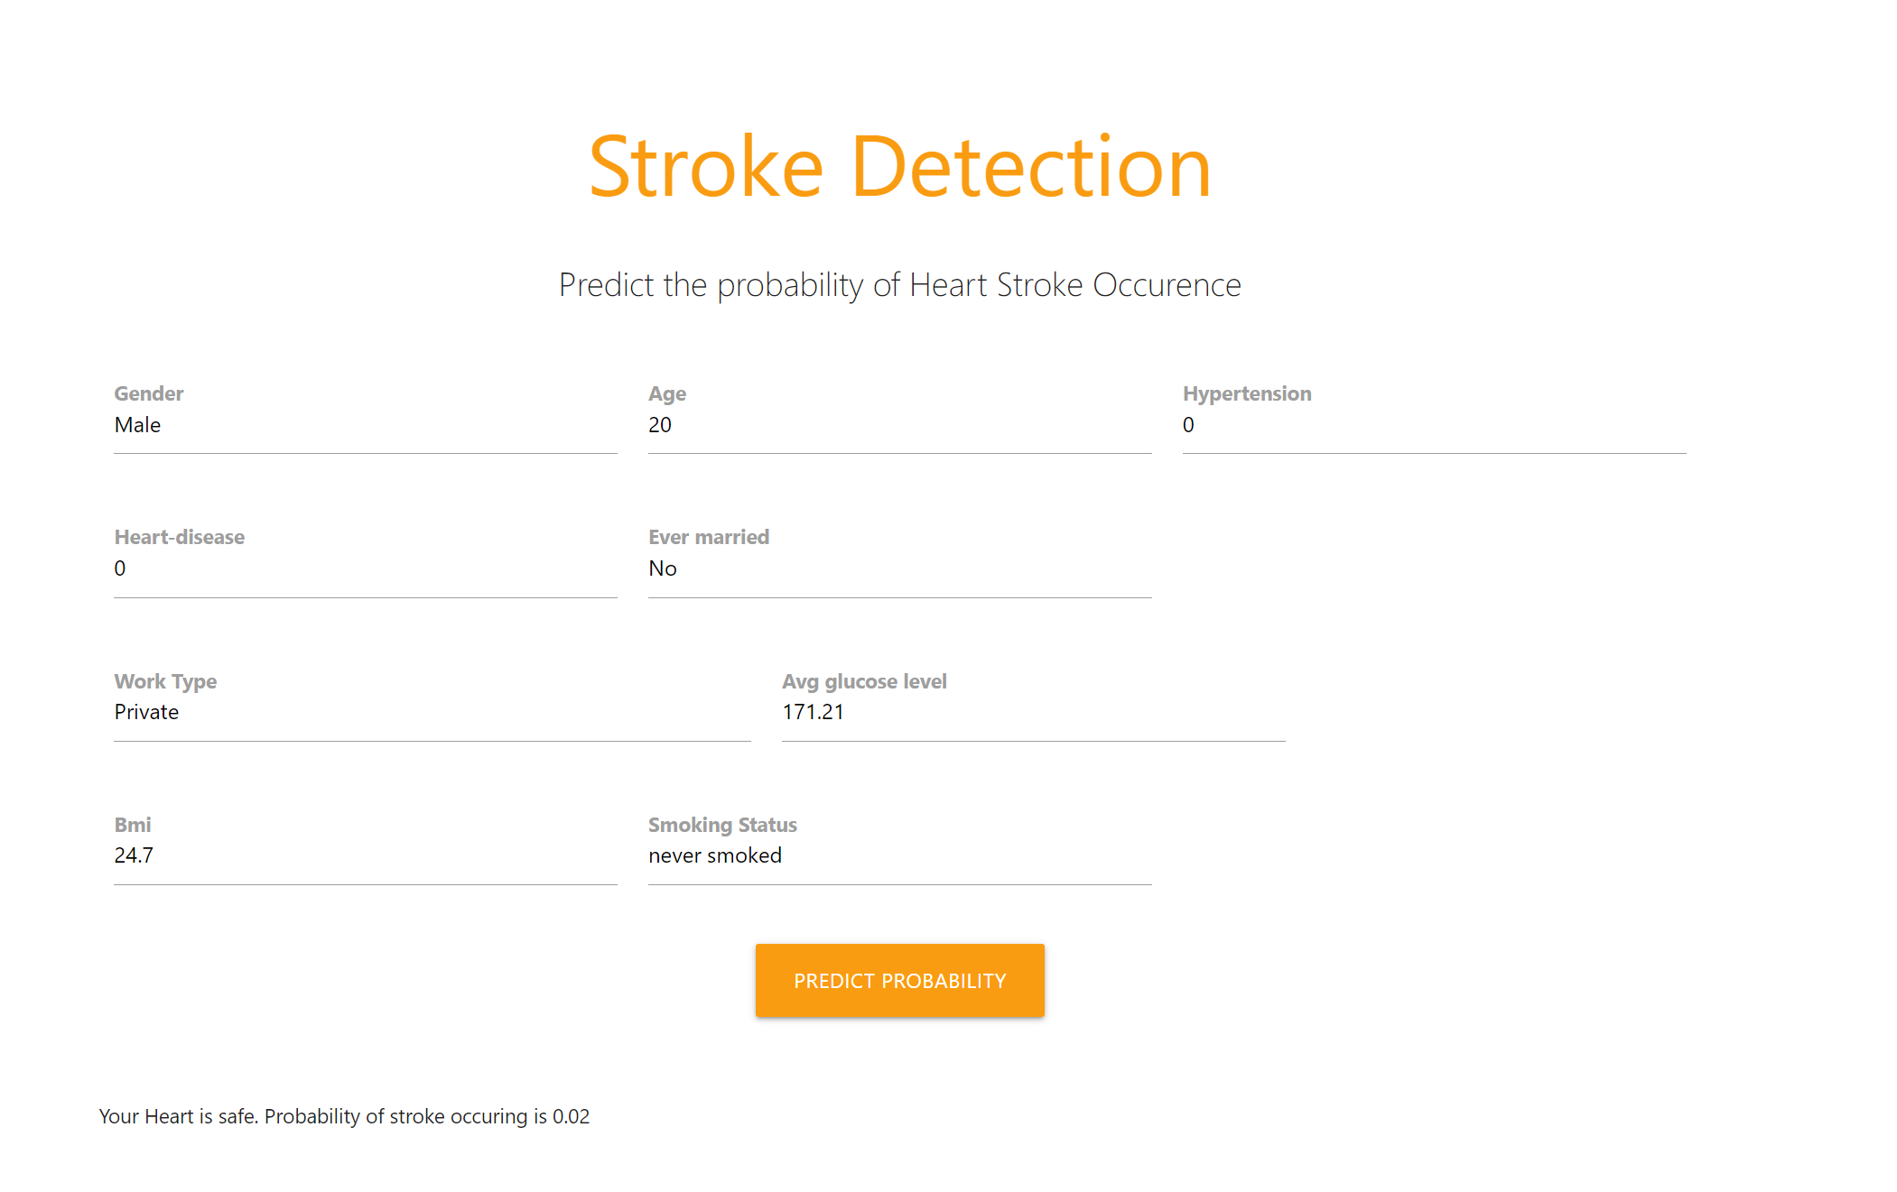Click into the Bmi input field
The image size is (1897, 1192).
pyautogui.click(x=365, y=855)
